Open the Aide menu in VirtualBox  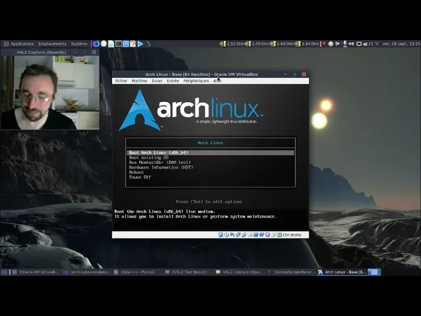click(217, 81)
